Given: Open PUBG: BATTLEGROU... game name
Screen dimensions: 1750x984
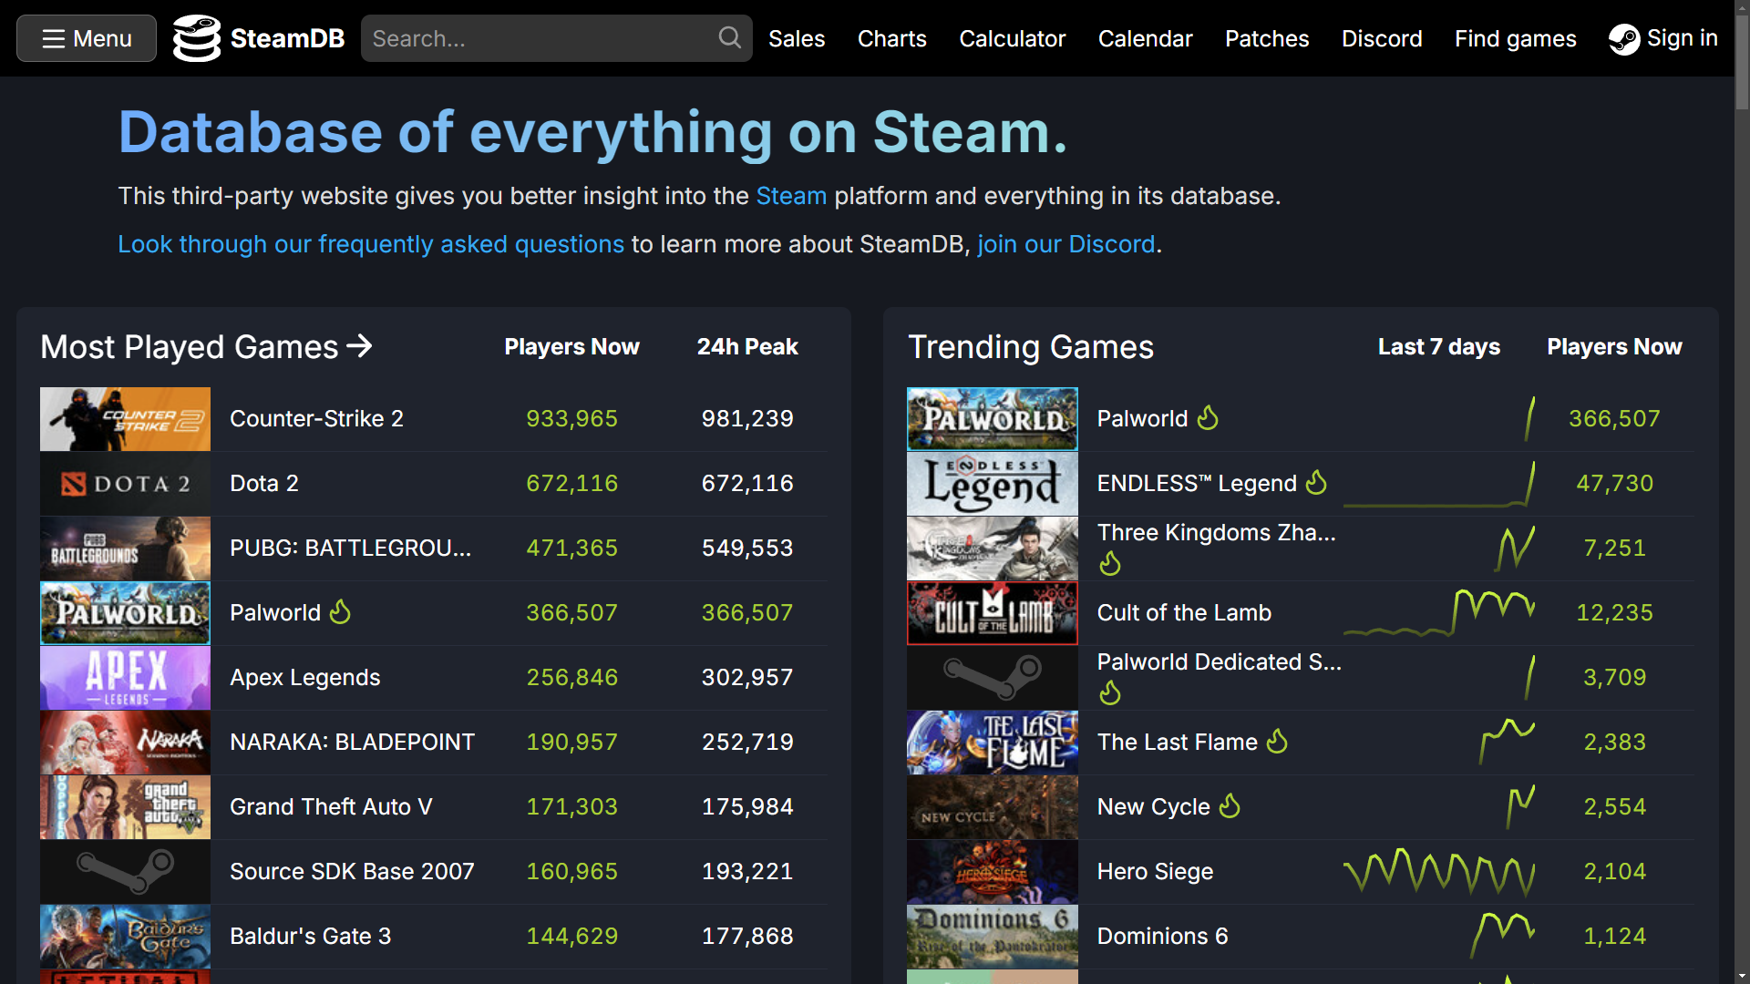Looking at the screenshot, I should [x=351, y=548].
